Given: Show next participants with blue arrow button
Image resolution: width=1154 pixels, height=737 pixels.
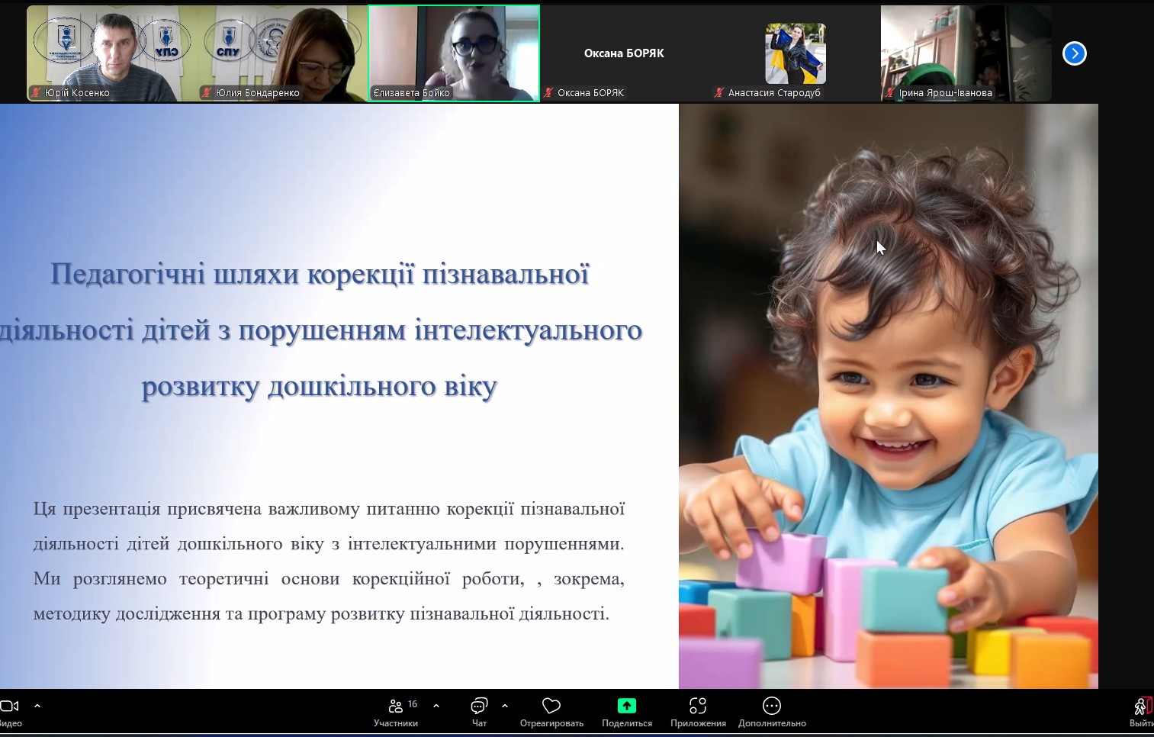Looking at the screenshot, I should click(x=1074, y=53).
